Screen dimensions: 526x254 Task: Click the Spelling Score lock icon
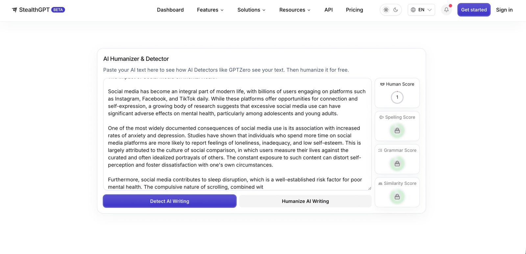click(397, 131)
